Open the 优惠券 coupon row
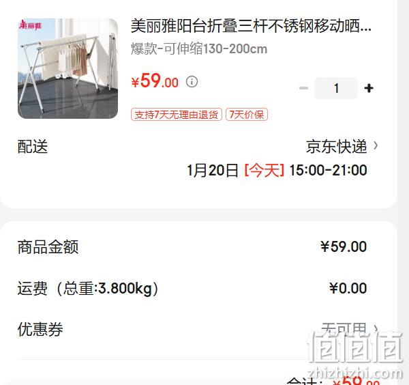409x385 pixels. 198,329
